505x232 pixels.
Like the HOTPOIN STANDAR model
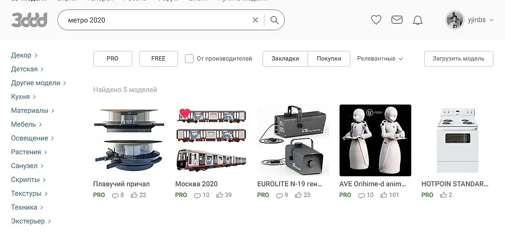click(444, 194)
